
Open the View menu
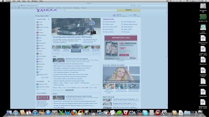click(24, 1)
